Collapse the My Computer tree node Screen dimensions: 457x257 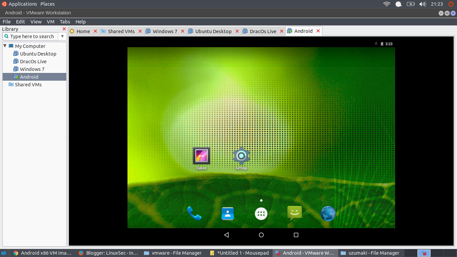click(5, 46)
